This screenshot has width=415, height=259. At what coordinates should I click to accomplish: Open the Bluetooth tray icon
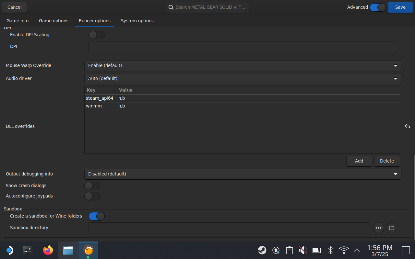tap(330, 250)
